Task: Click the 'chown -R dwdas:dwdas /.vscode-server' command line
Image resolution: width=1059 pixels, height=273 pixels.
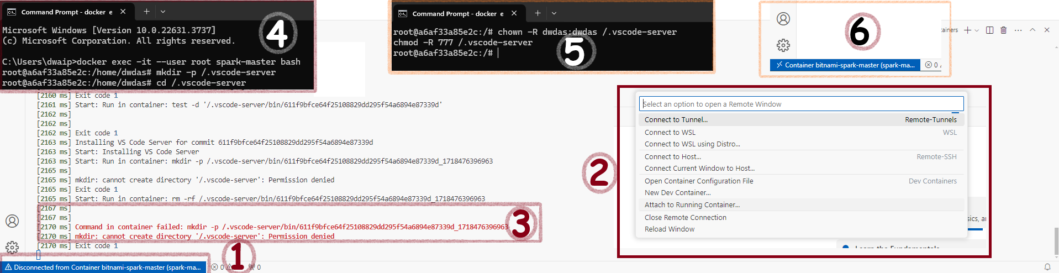Action: tap(535, 32)
